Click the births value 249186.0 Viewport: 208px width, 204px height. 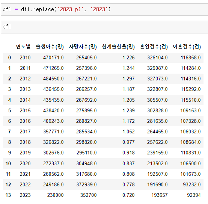(x=53, y=184)
